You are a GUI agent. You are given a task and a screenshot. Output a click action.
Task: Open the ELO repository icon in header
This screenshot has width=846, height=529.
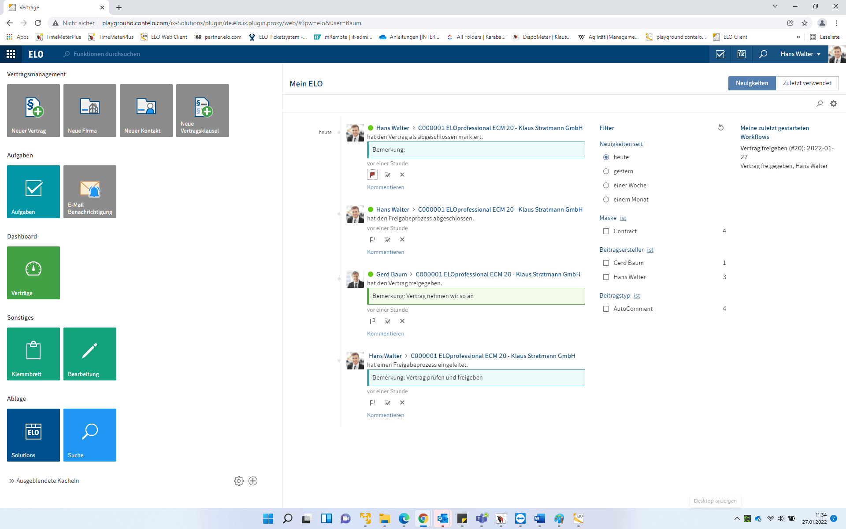pyautogui.click(x=742, y=54)
